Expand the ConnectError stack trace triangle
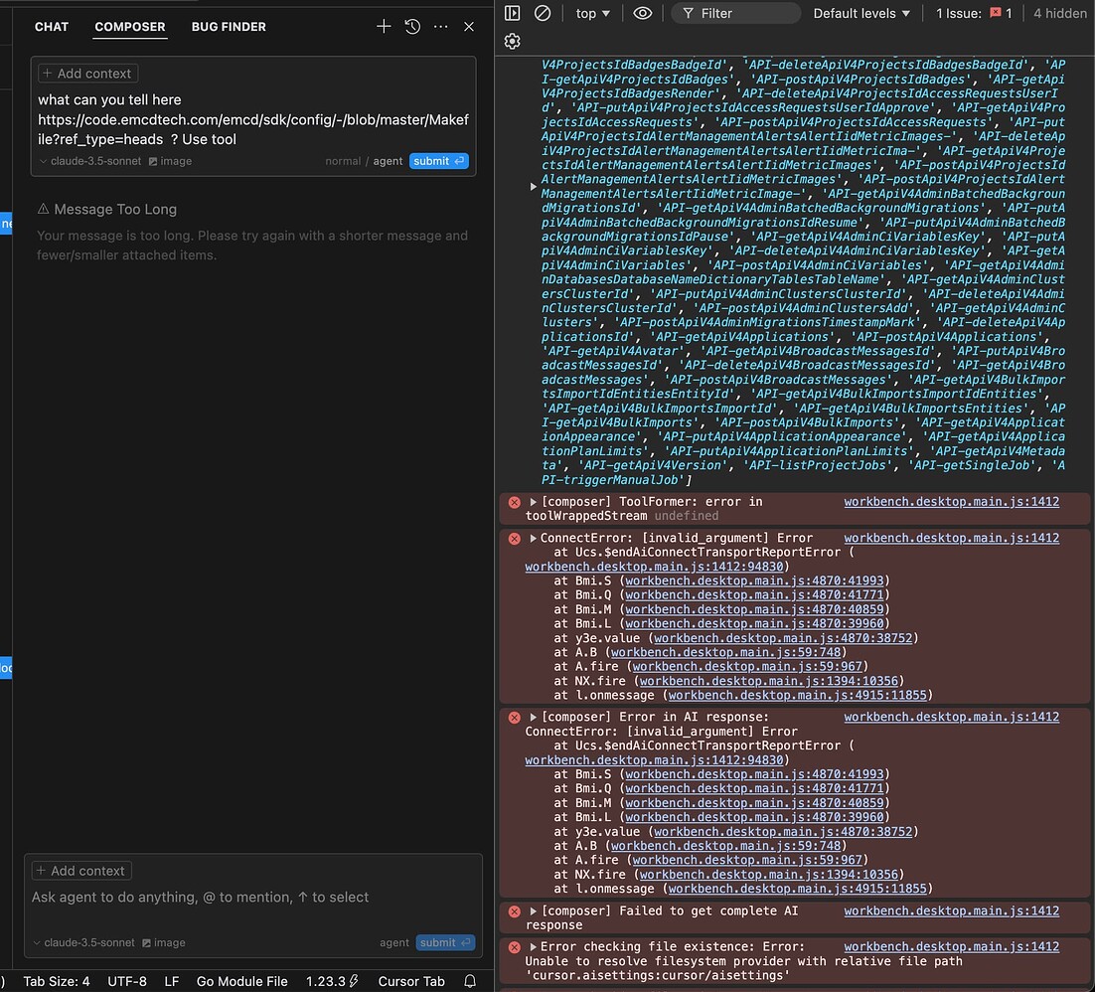Image resolution: width=1095 pixels, height=992 pixels. [x=533, y=538]
